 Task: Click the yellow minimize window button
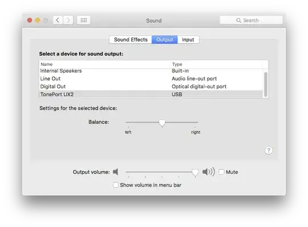click(38, 20)
